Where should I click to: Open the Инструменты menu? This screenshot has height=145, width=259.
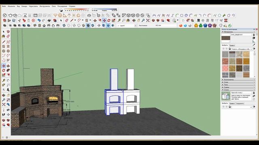[x=45, y=6]
